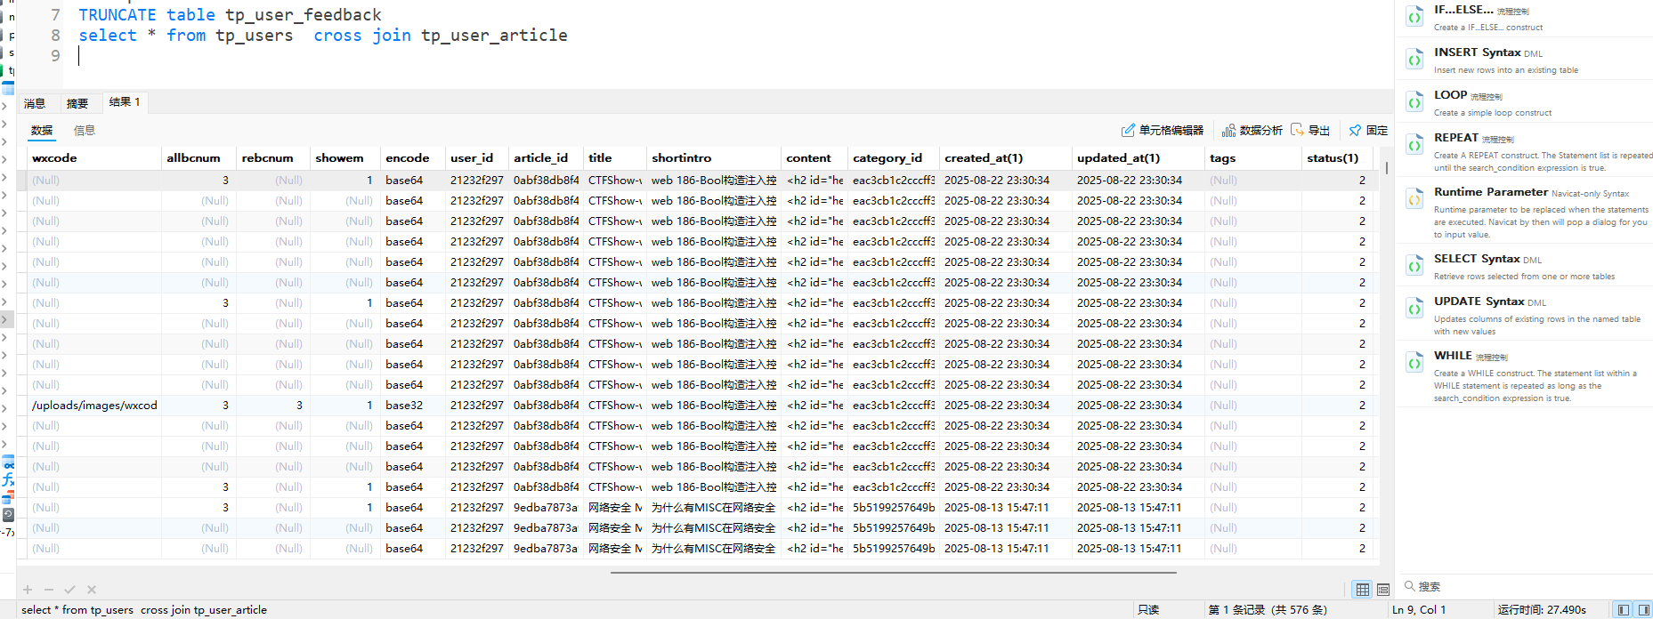Viewport: 1653px width, 619px height.
Task: Click the apply changes checkmark icon
Action: pos(69,590)
